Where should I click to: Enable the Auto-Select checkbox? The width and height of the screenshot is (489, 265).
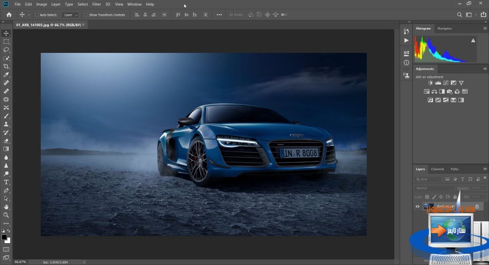pyautogui.click(x=37, y=15)
